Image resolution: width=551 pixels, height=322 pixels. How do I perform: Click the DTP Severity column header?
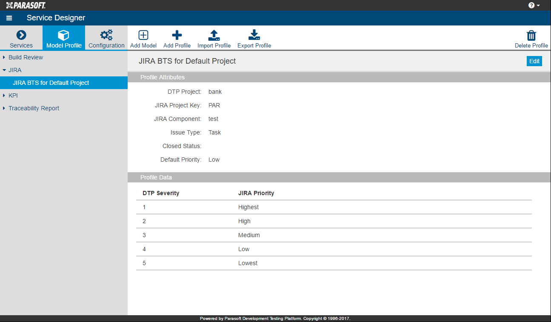(x=161, y=193)
